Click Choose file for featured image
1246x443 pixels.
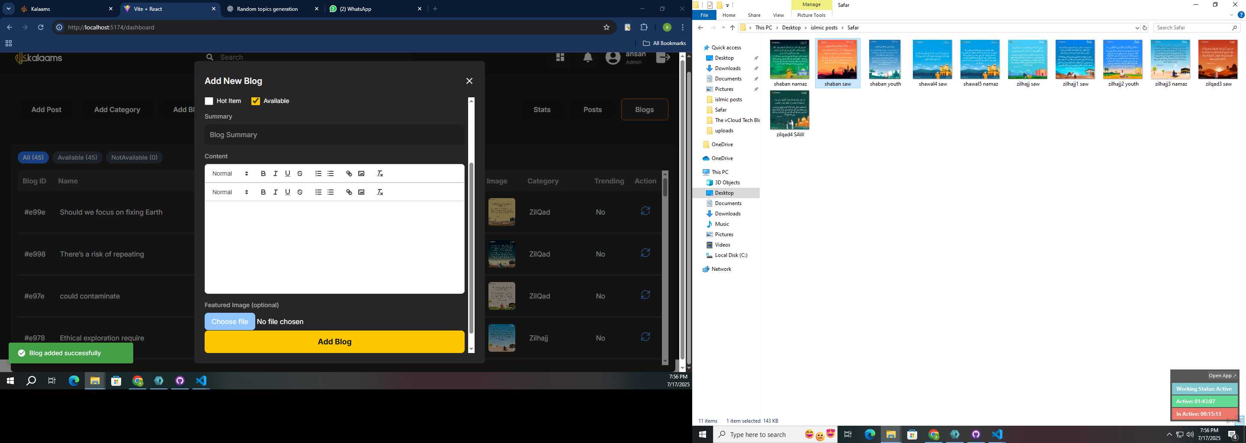click(x=230, y=321)
